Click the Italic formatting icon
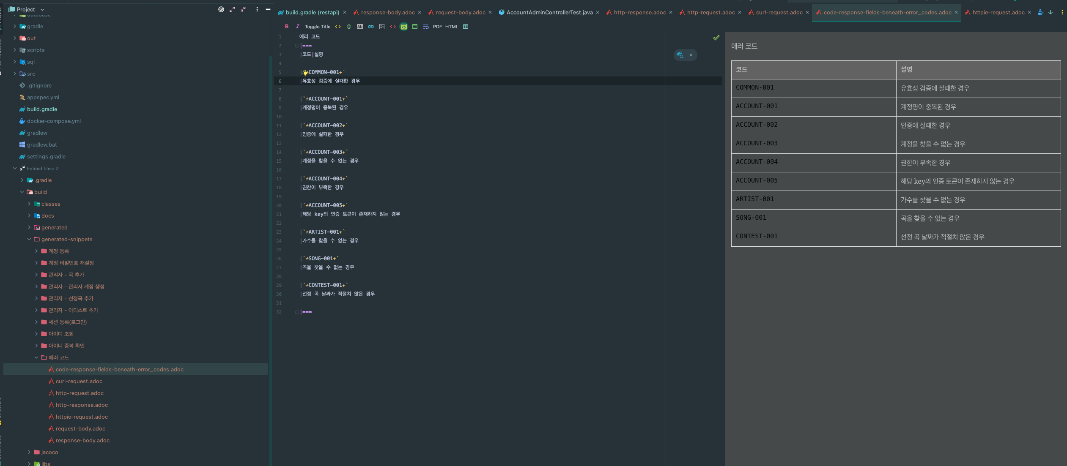Screen dimensions: 1067x466 pyautogui.click(x=297, y=27)
